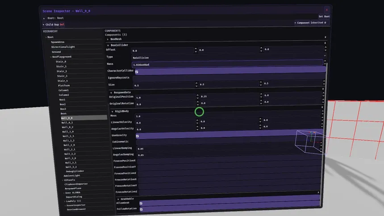
Task: Click the red Del button
Action: click(x=62, y=25)
